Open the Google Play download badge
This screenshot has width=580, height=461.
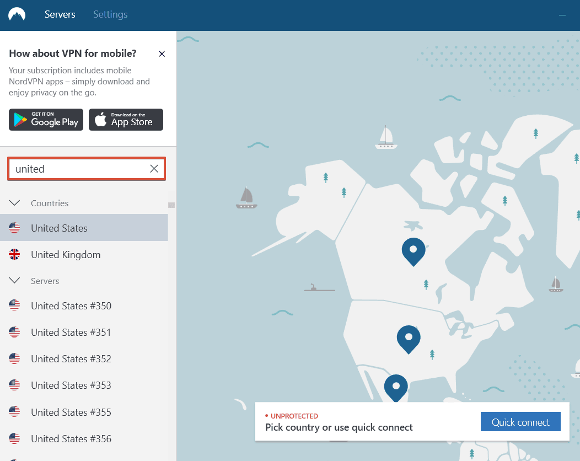point(46,120)
